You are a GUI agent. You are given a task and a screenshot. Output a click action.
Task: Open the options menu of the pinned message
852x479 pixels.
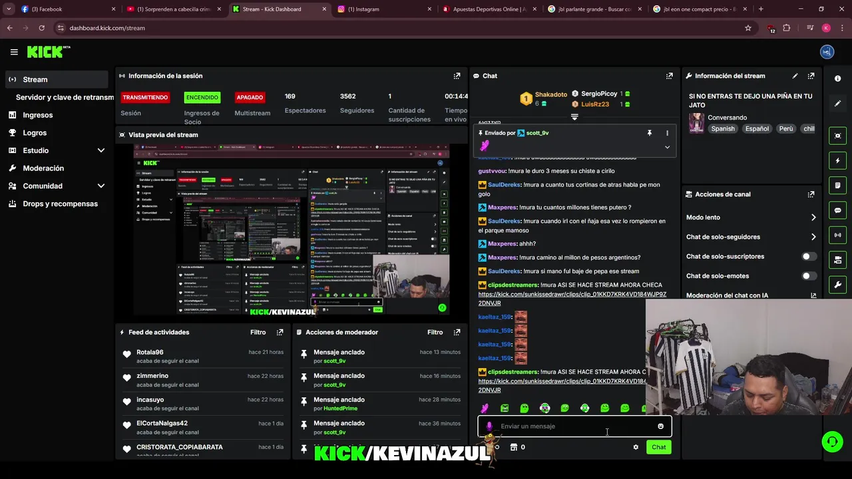coord(667,133)
